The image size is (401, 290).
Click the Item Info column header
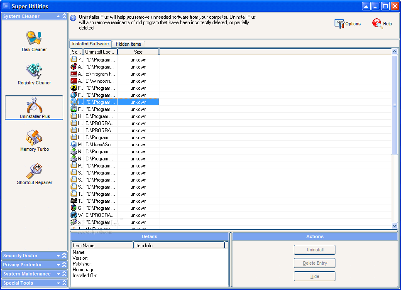(x=179, y=245)
